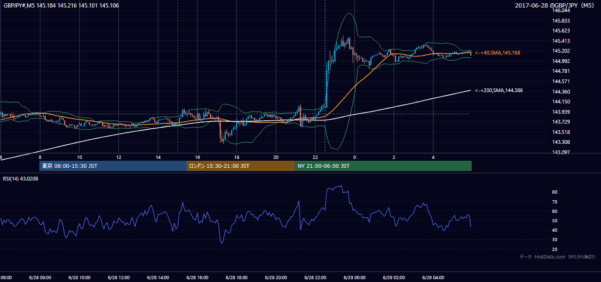
Task: Click price axis value 145.623
Action: coord(561,31)
